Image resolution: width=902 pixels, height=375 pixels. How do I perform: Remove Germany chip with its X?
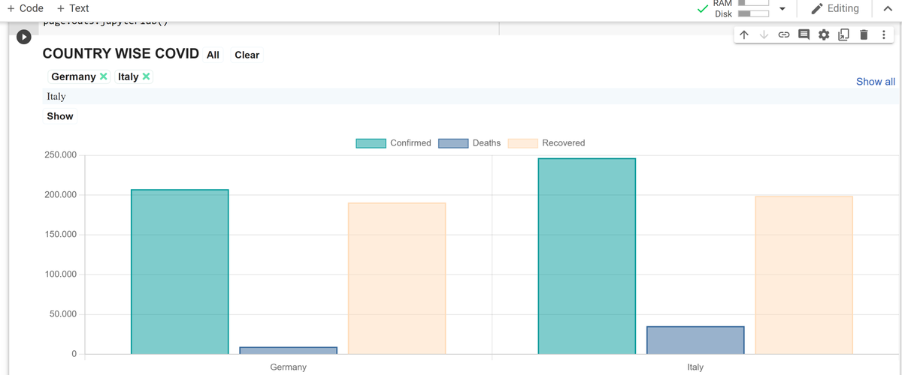tap(104, 76)
